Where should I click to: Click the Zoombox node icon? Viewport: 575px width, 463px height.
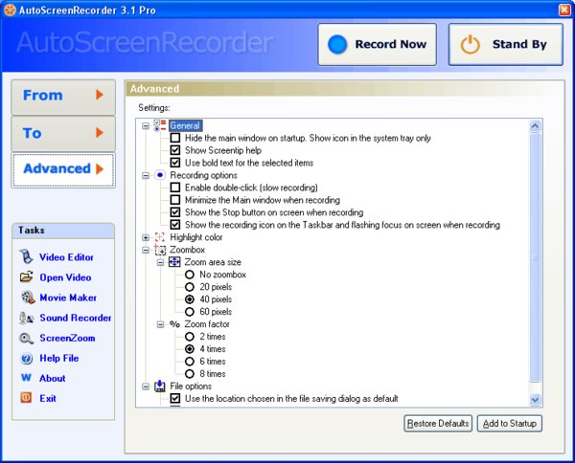160,250
